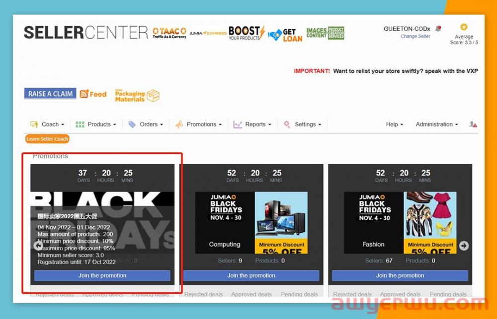The width and height of the screenshot is (497, 319).
Task: Click the notification bell next to seller name
Action: click(x=438, y=29)
